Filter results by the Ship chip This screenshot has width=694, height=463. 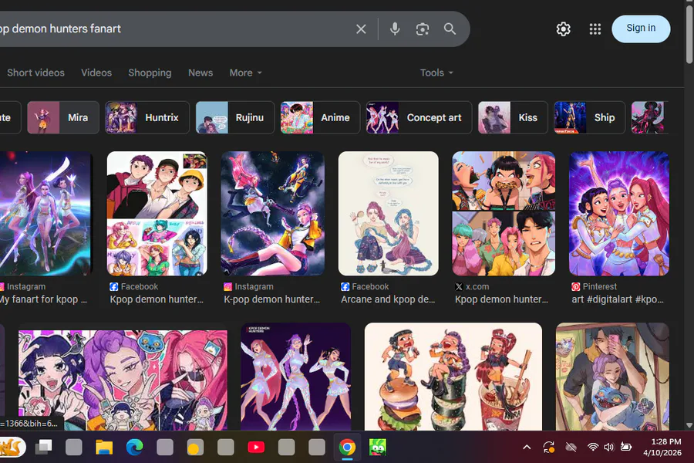click(589, 117)
